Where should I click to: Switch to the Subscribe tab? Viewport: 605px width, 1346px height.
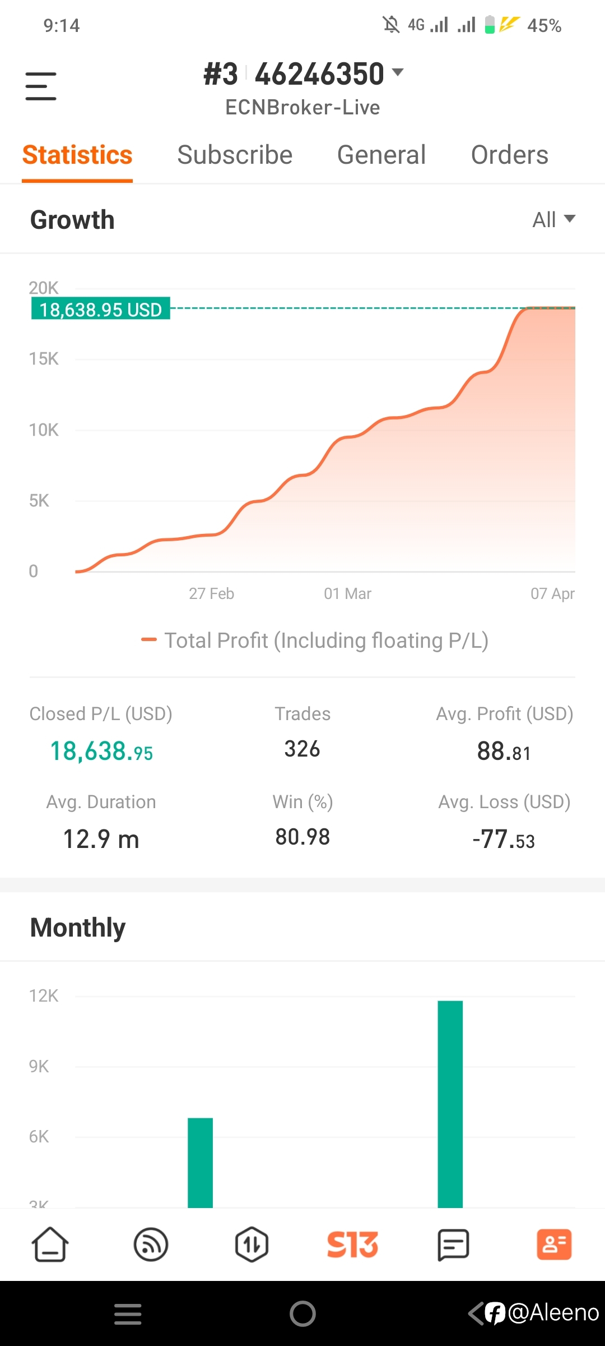coord(235,155)
